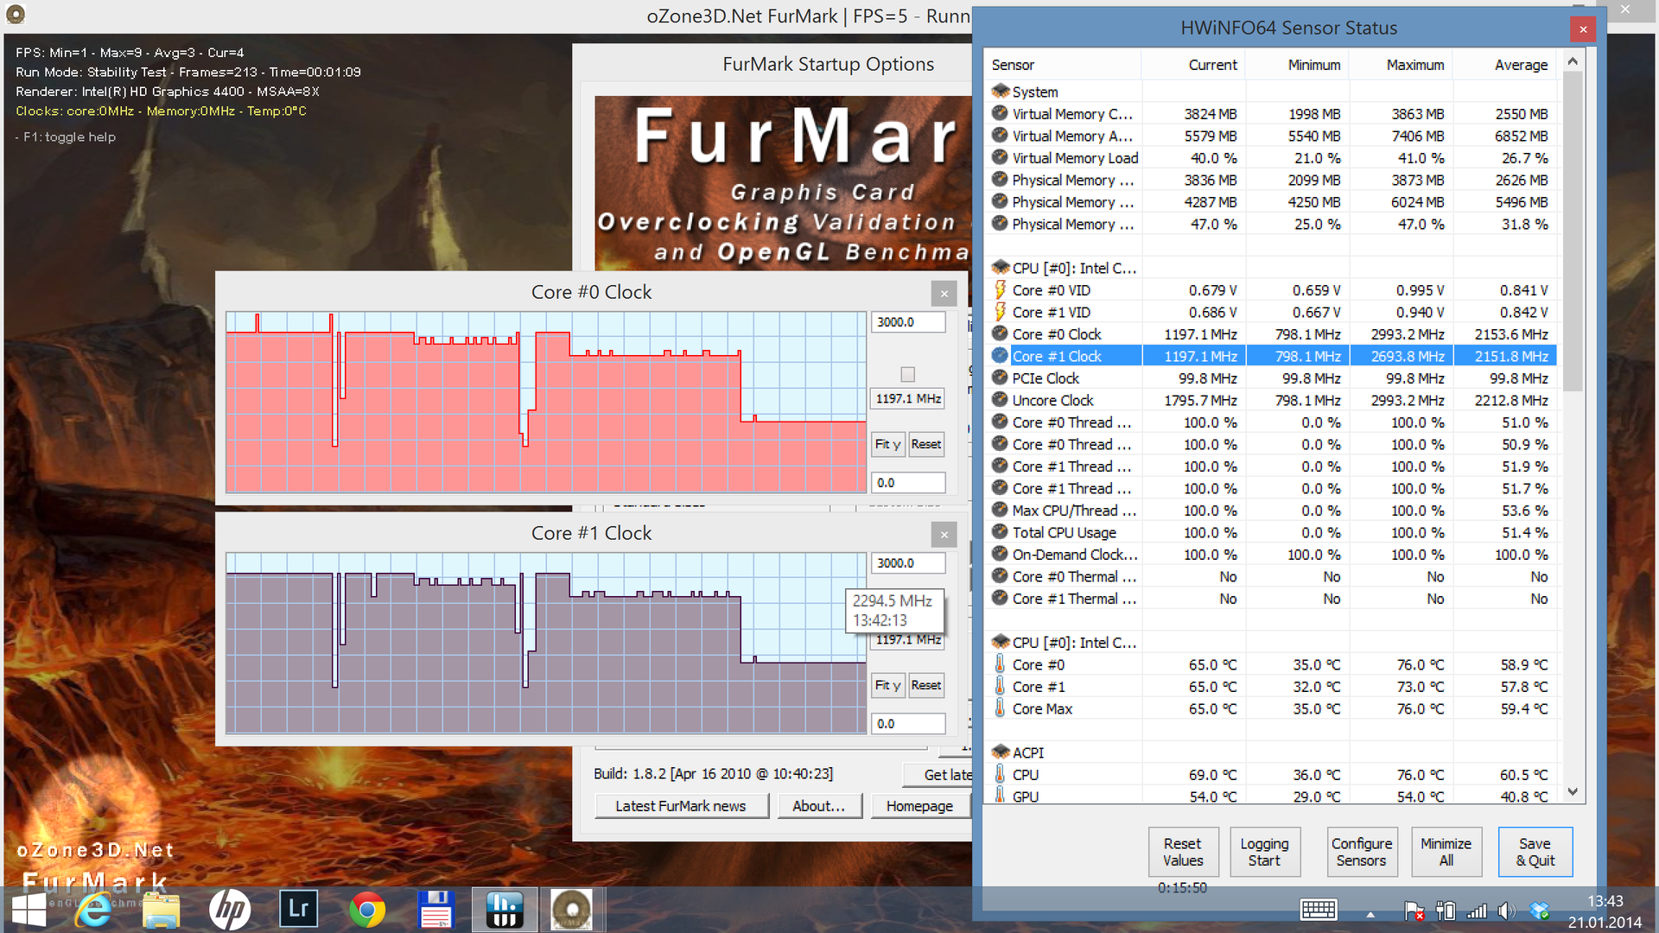Image resolution: width=1659 pixels, height=933 pixels.
Task: Open Configure Sensors
Action: tap(1361, 852)
